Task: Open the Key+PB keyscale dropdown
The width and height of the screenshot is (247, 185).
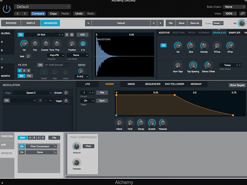Action: click(56, 55)
